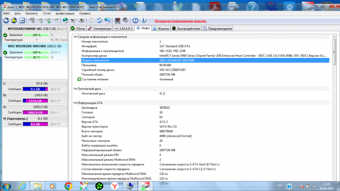The image size is (340, 191).
Task: Click the Состояние питания row label
Action: pos(95,79)
